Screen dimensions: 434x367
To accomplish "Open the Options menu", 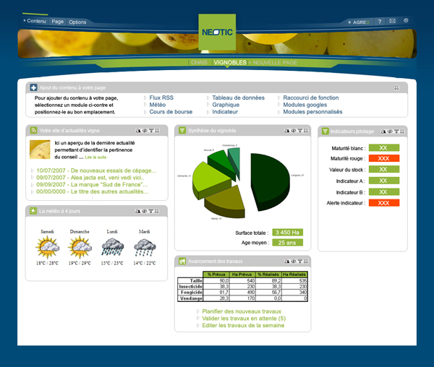I will 77,22.
